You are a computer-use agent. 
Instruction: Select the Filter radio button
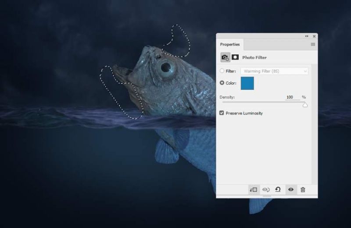[222, 71]
